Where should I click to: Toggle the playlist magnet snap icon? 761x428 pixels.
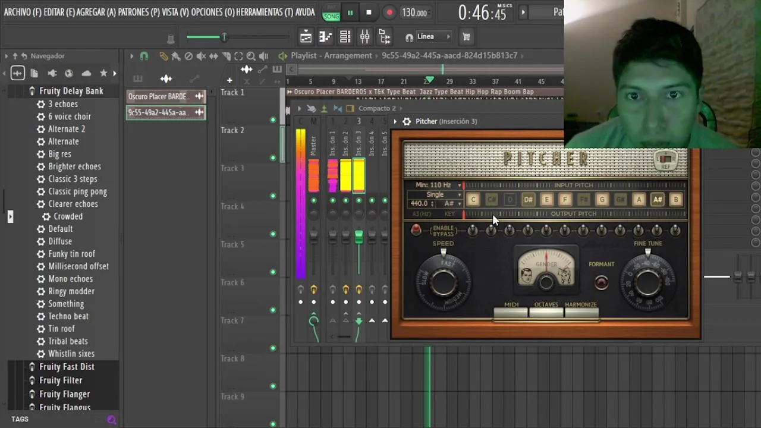(144, 56)
